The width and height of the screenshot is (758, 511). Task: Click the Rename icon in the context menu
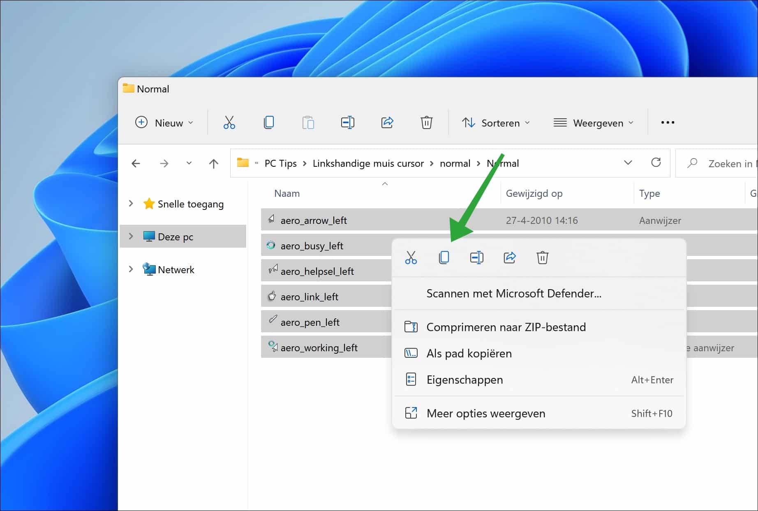tap(476, 258)
